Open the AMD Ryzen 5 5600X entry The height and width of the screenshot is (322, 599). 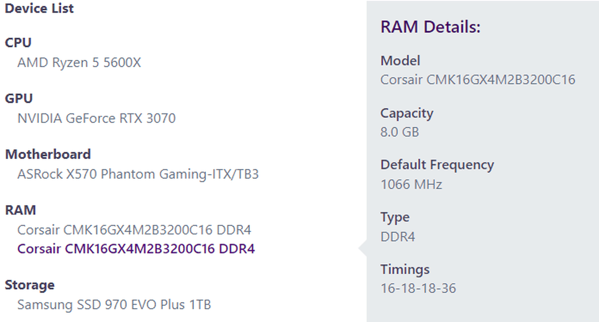tap(79, 62)
